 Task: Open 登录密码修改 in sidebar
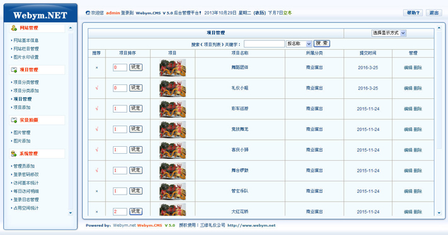click(26, 175)
